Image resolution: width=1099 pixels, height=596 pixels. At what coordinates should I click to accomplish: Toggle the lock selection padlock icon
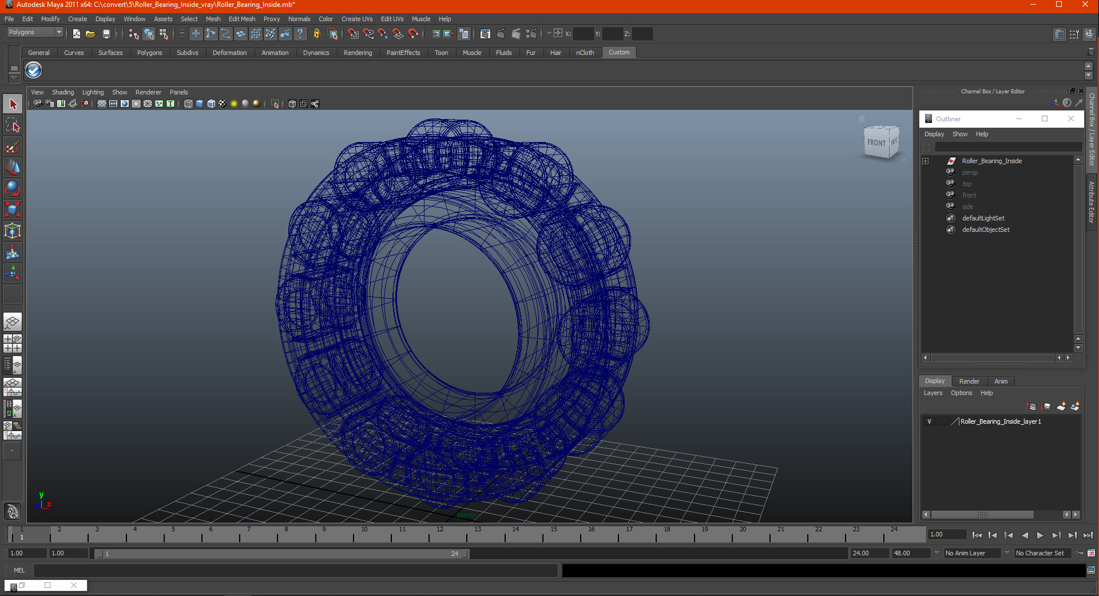[x=316, y=34]
